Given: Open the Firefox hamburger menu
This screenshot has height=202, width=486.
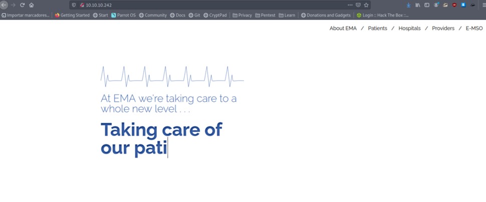Looking at the screenshot, I should [484, 5].
